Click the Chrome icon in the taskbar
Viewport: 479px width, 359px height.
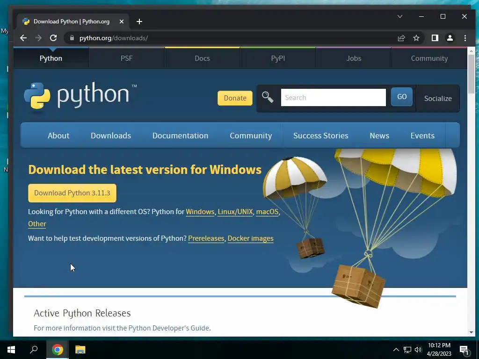point(57,350)
